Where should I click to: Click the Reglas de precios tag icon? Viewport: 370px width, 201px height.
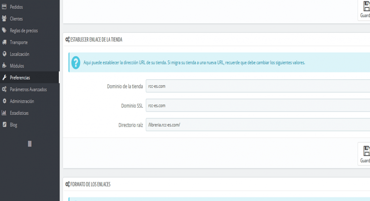[x=4, y=30]
